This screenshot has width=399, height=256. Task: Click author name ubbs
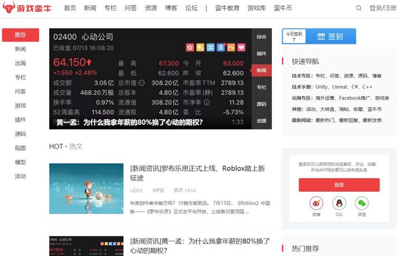click(136, 190)
